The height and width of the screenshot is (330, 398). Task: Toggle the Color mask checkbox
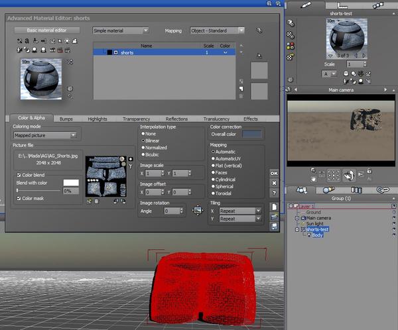(x=19, y=198)
